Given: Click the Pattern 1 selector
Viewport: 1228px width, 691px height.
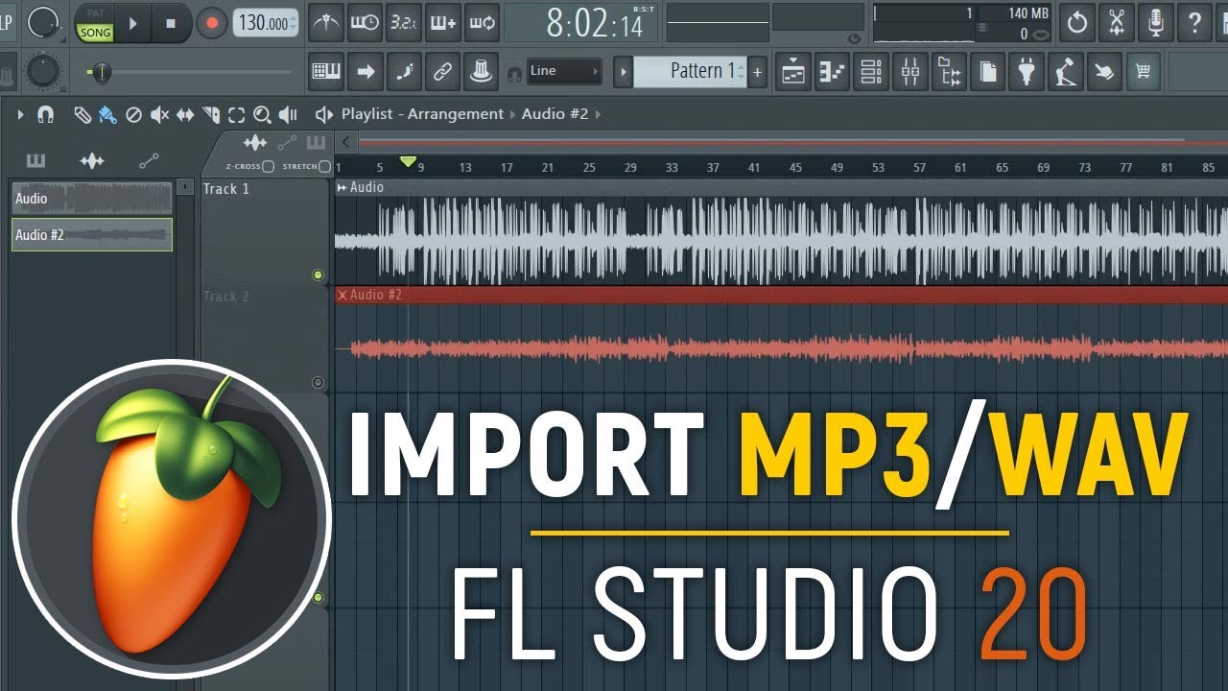Looking at the screenshot, I should click(x=690, y=71).
